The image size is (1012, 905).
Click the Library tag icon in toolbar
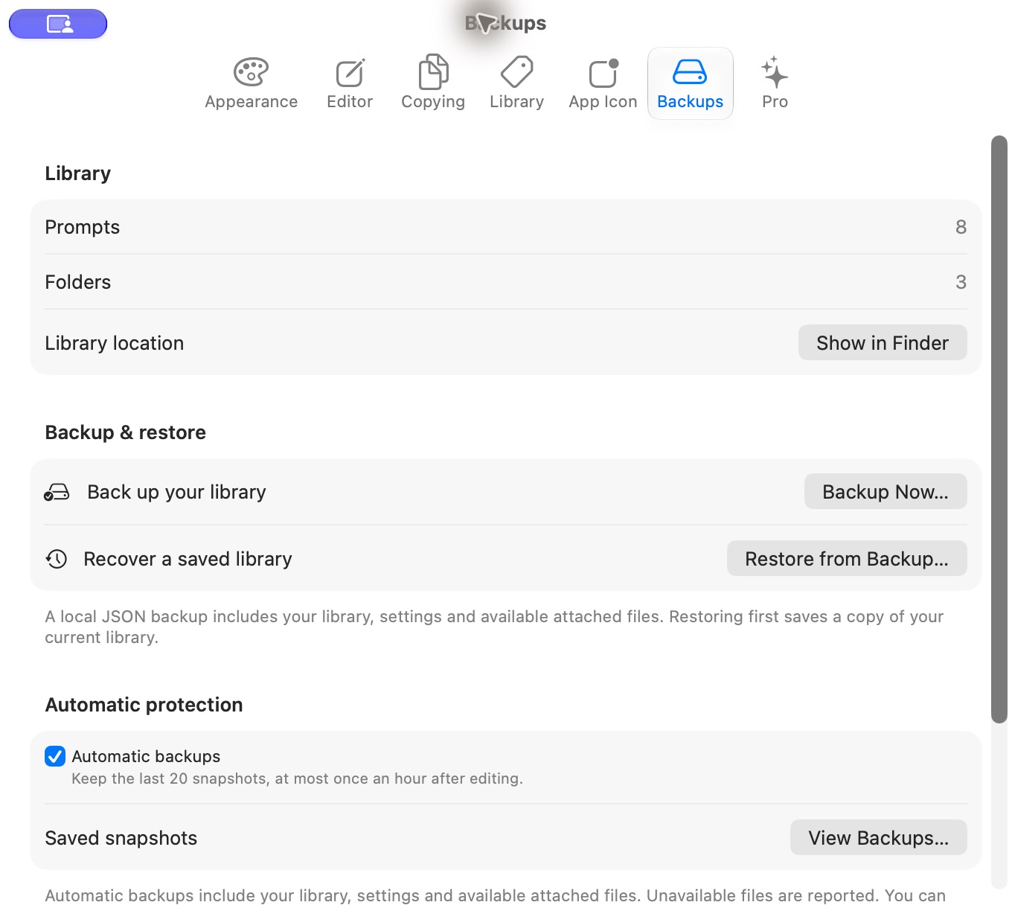coord(516,72)
